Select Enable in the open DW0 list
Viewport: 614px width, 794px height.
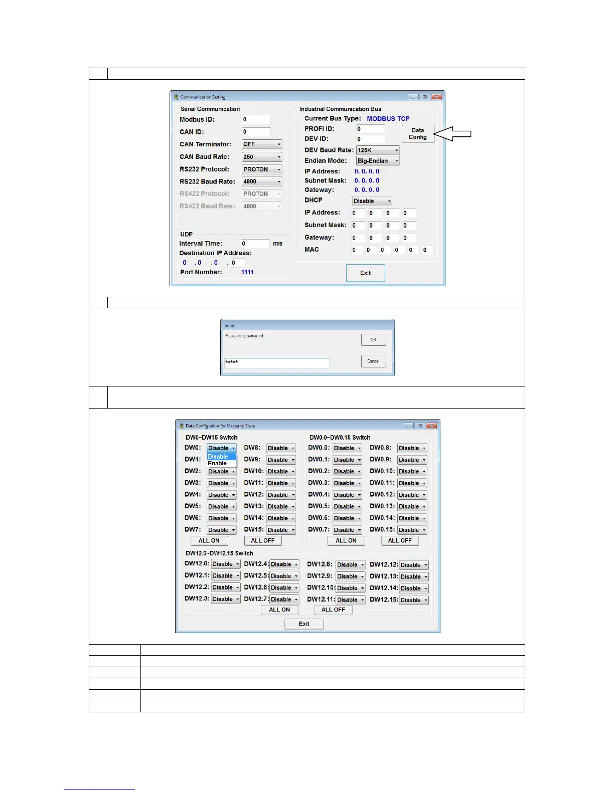(x=222, y=464)
